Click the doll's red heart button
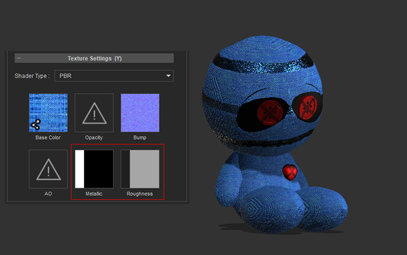The image size is (407, 255). 290,172
